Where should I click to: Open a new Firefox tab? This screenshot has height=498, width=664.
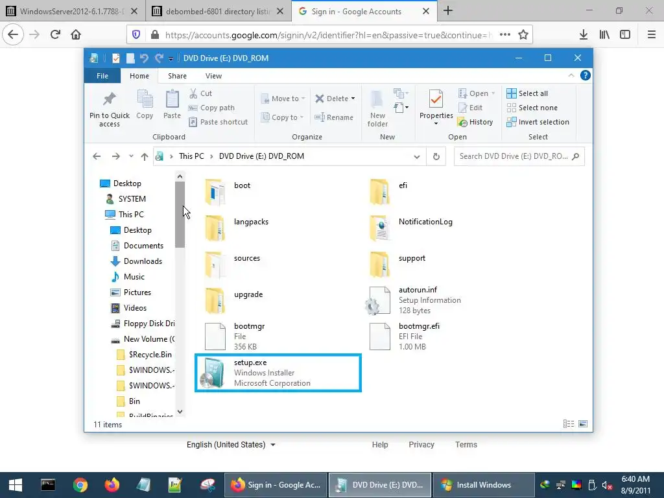[448, 11]
